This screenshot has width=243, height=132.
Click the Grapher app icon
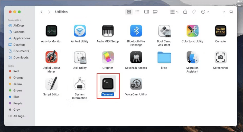click(x=108, y=57)
